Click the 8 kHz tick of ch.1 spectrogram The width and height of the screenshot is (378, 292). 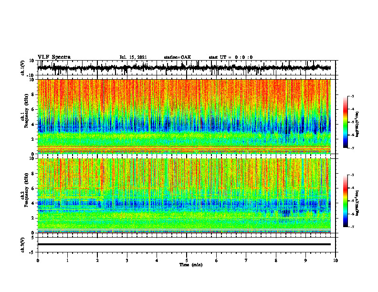click(33, 94)
